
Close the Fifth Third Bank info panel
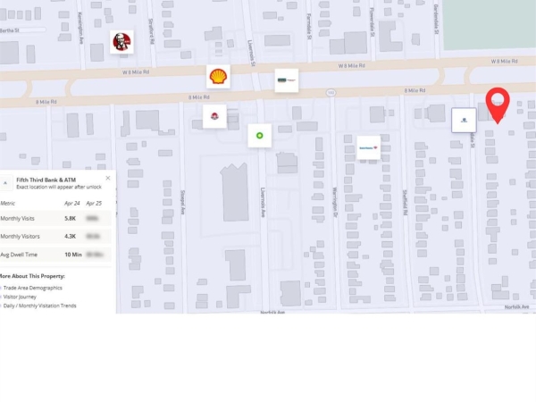pyautogui.click(x=108, y=178)
